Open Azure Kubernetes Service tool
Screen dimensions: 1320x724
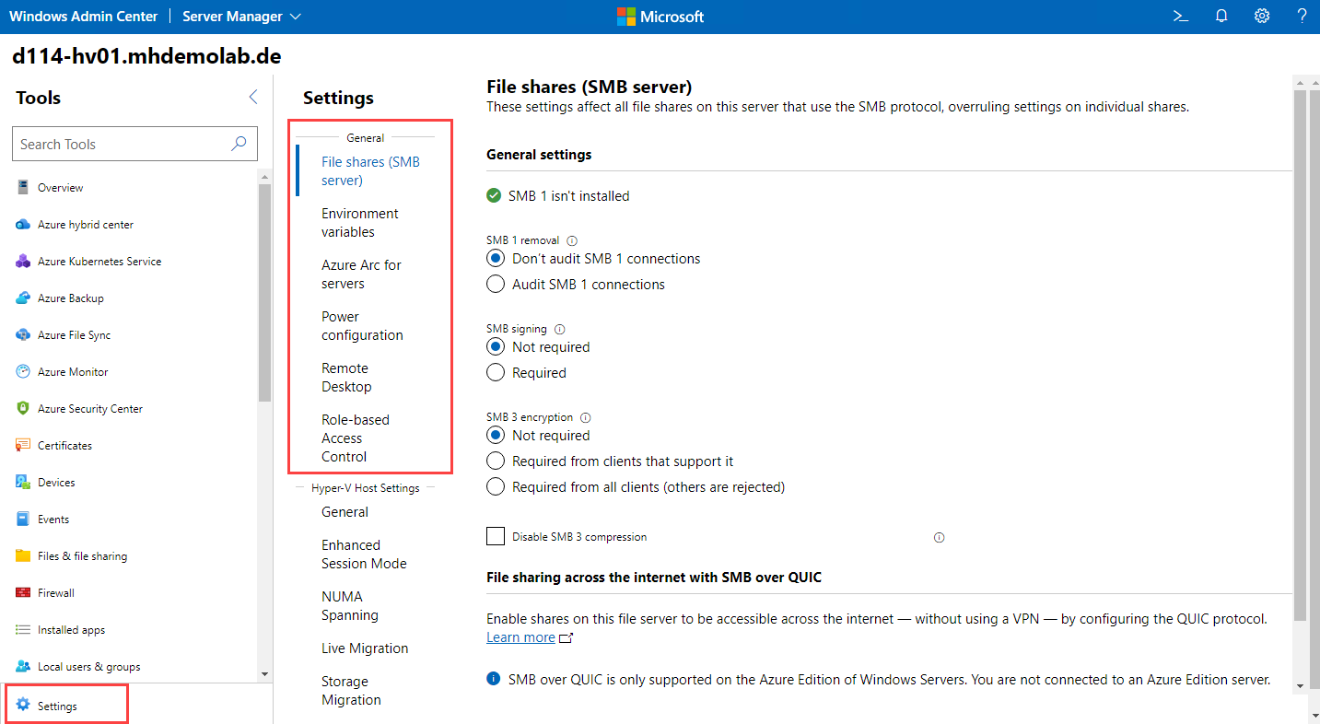click(99, 262)
